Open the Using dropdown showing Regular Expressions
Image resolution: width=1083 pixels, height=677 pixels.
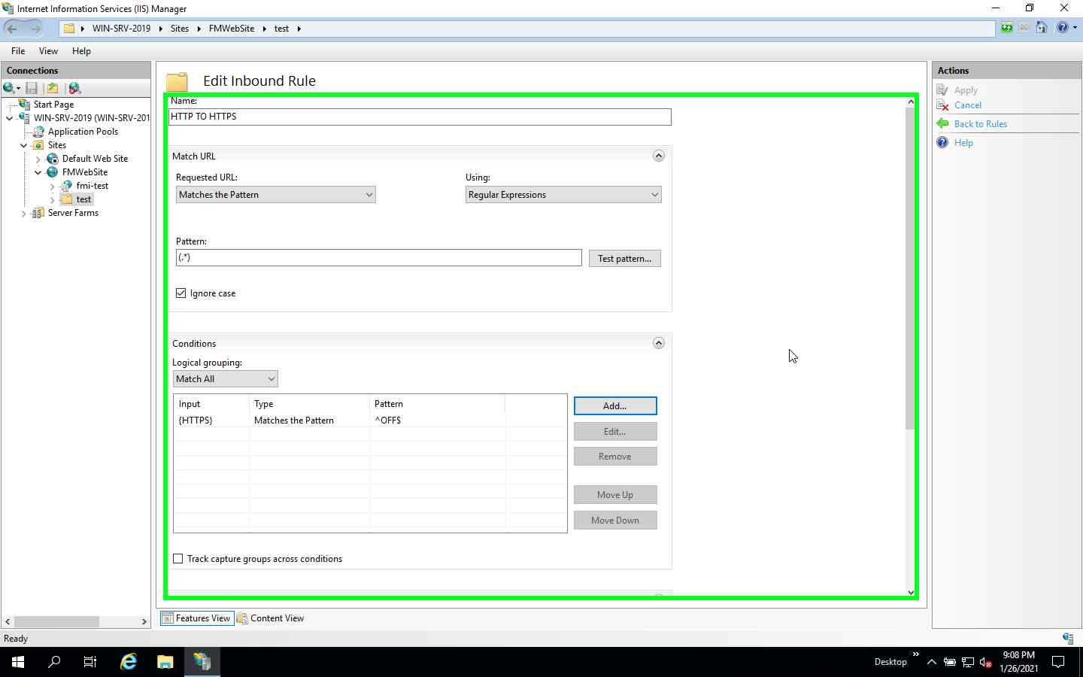point(654,194)
